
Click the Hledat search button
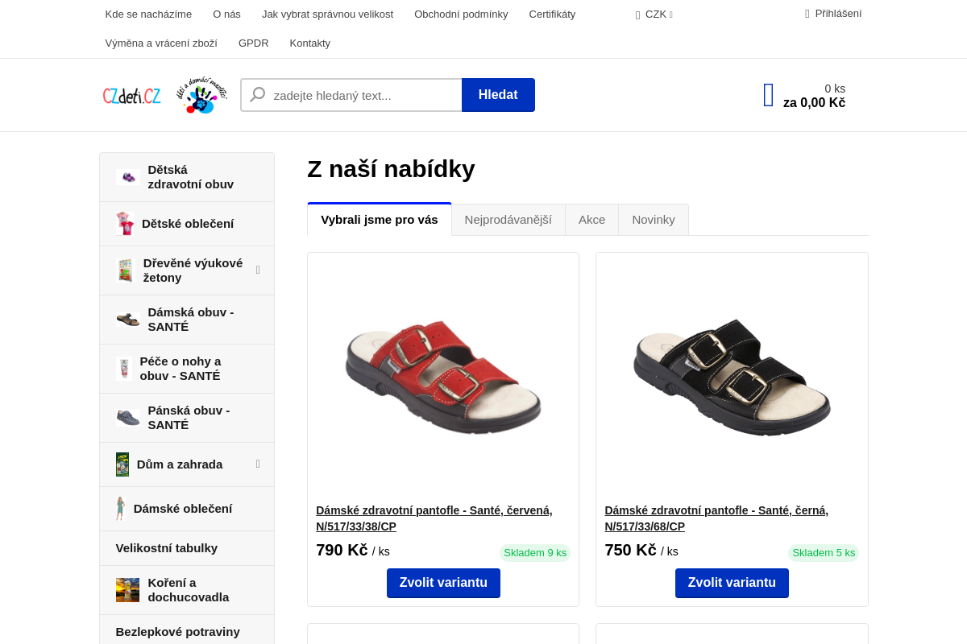[x=498, y=94]
